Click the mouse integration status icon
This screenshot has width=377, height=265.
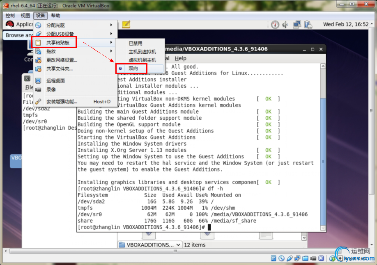[x=332, y=258]
